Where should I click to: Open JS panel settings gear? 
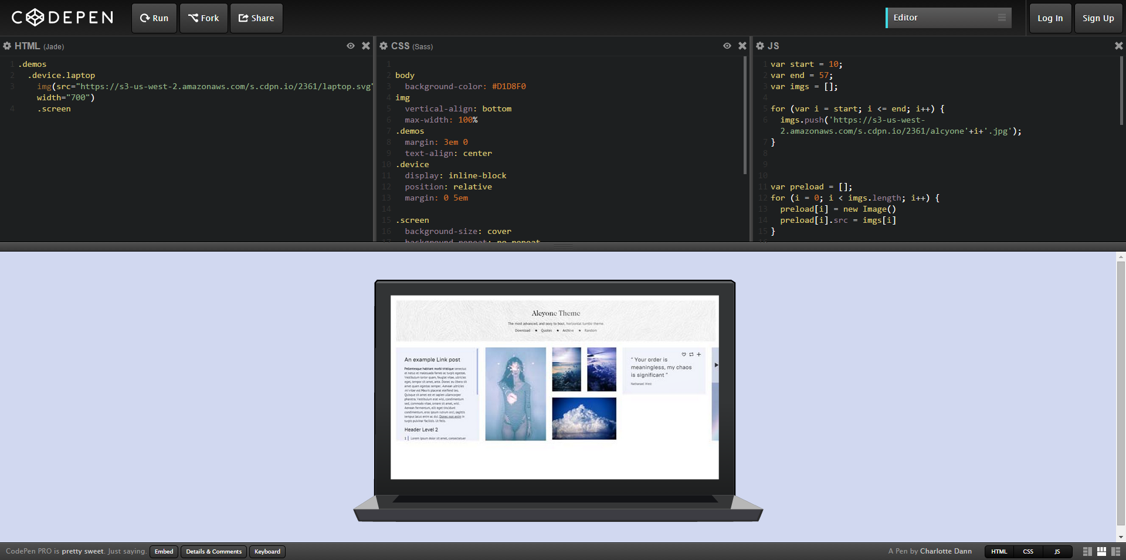point(760,46)
